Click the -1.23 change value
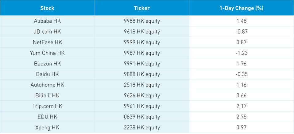The height and width of the screenshot is (134, 294). tap(241, 53)
